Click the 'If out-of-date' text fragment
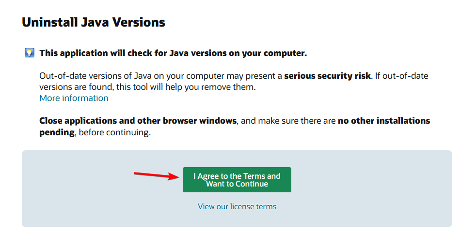Viewport: 476px width, 244px height. 402,76
